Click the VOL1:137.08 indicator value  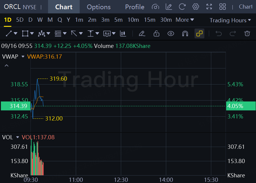pos(38,137)
